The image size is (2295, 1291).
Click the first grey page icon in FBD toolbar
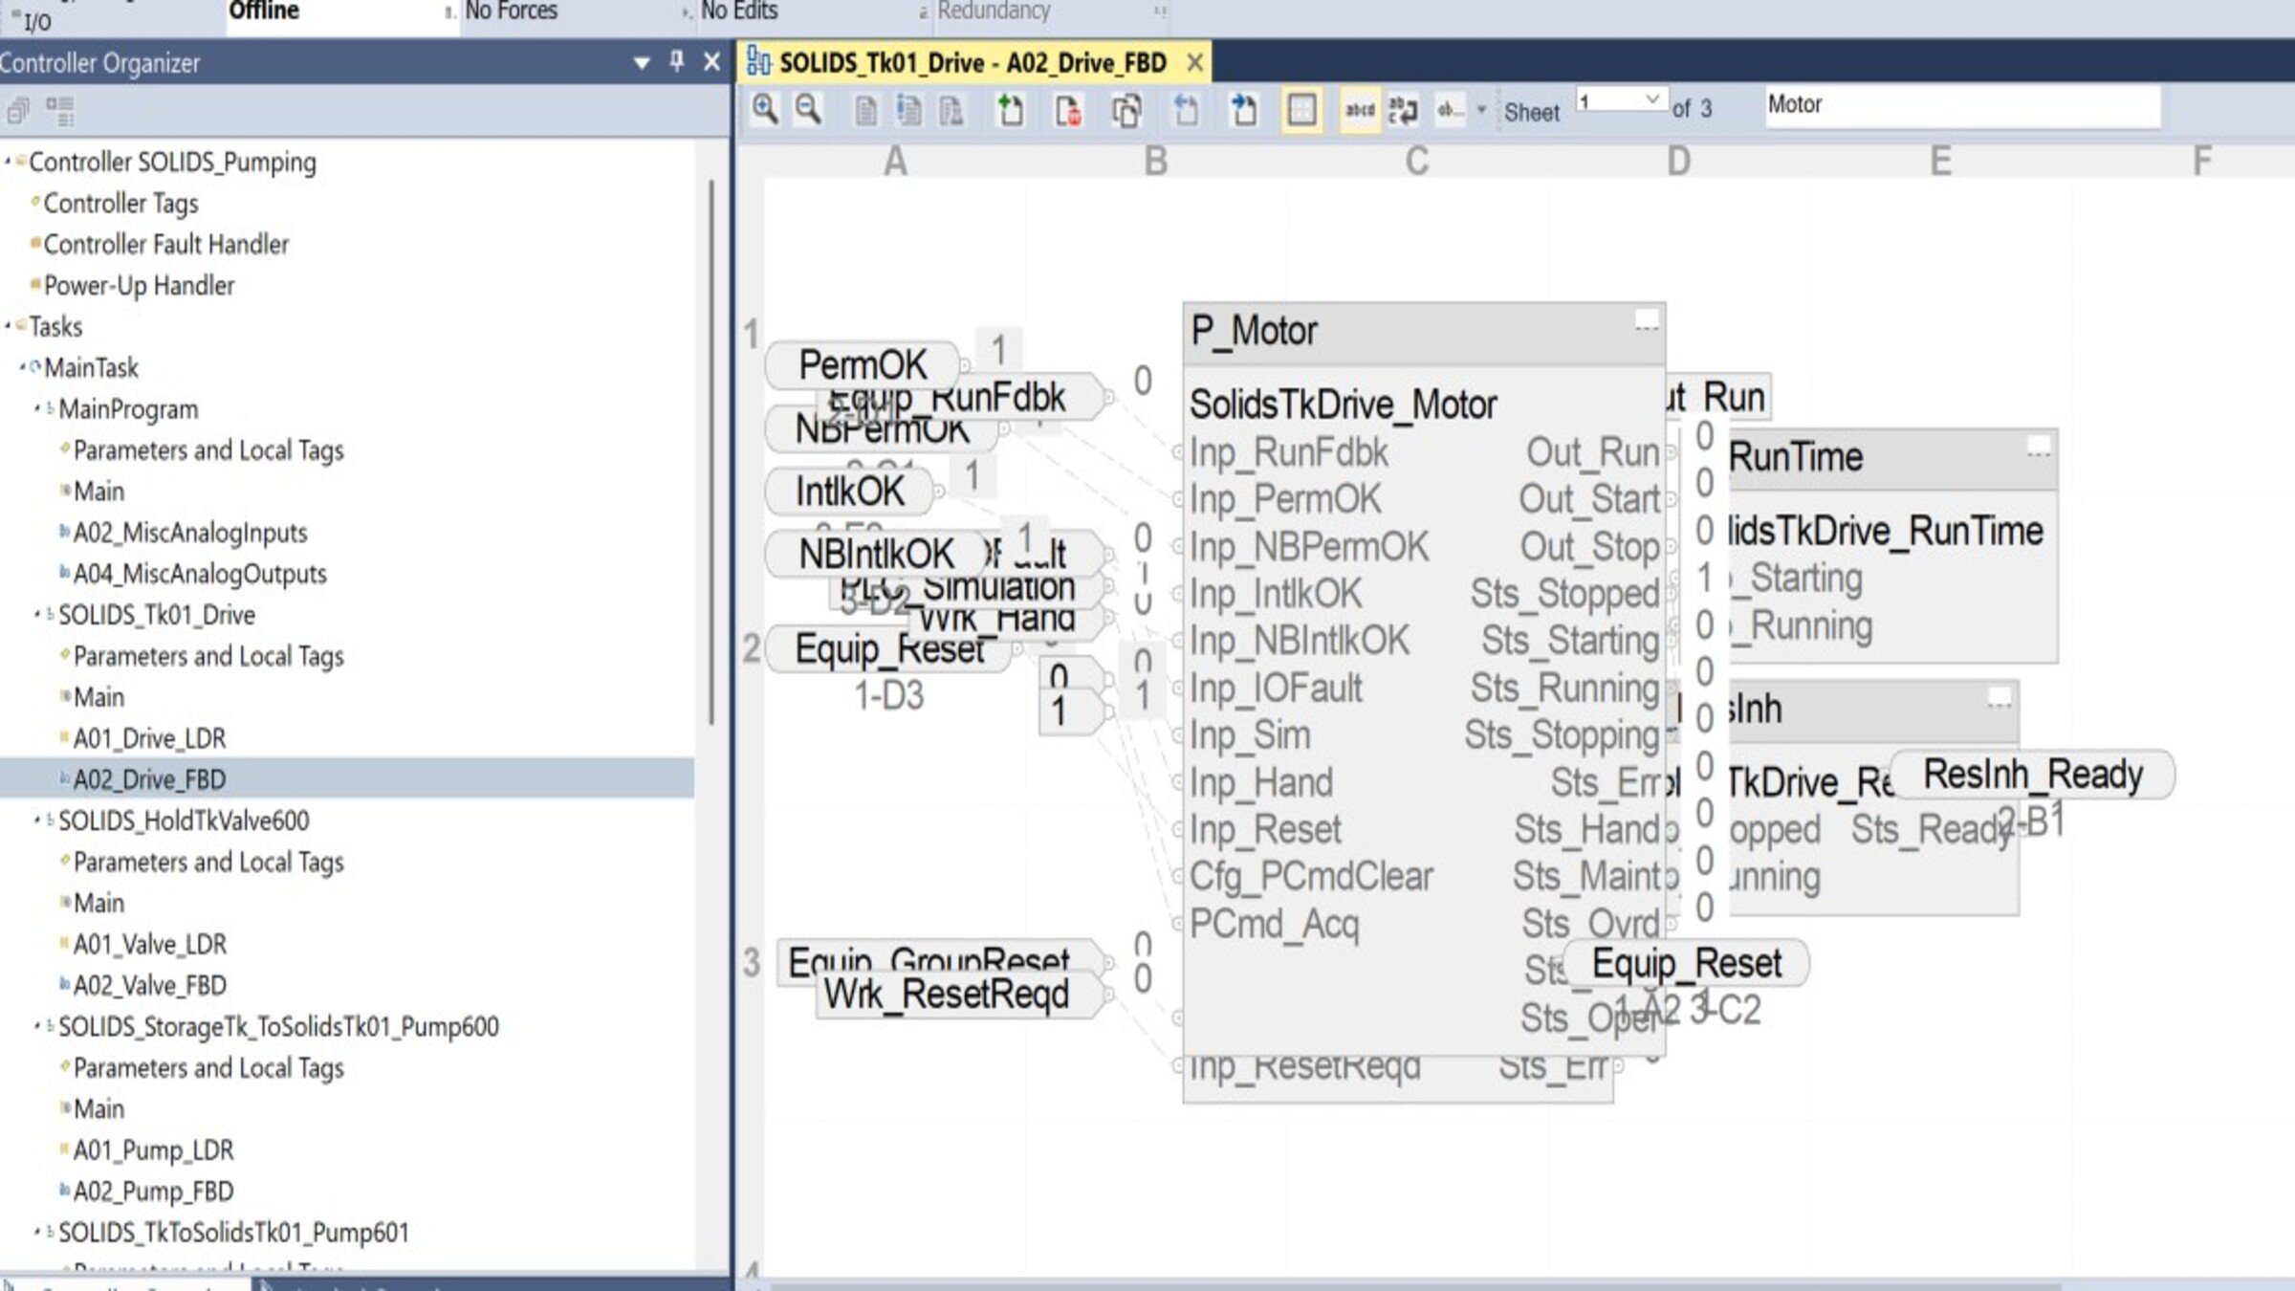point(865,112)
